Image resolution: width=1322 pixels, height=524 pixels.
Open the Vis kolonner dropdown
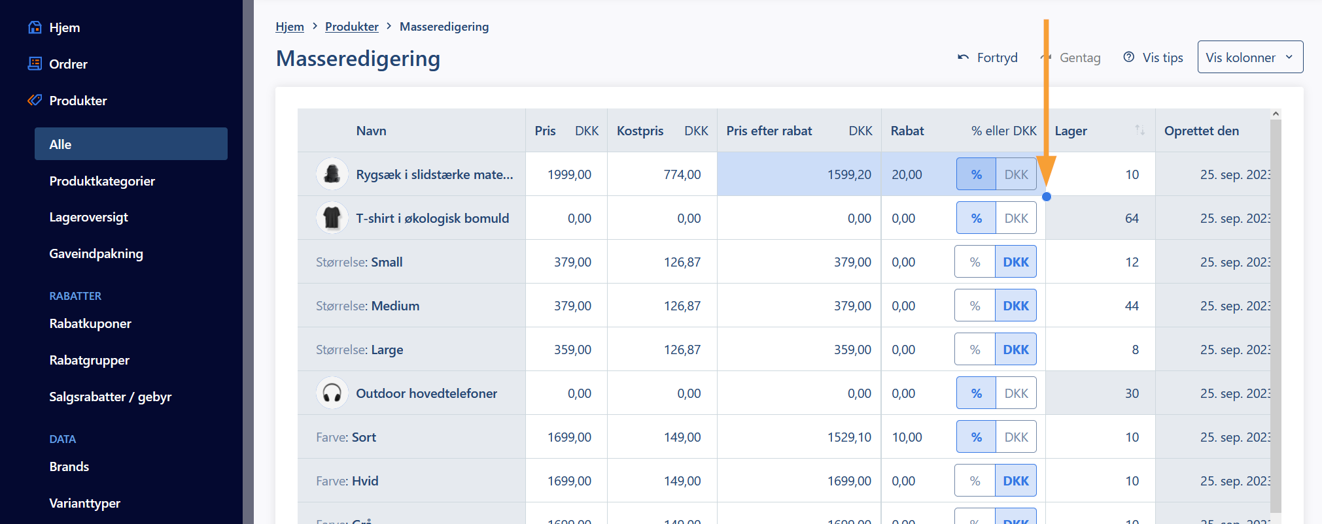tap(1250, 57)
